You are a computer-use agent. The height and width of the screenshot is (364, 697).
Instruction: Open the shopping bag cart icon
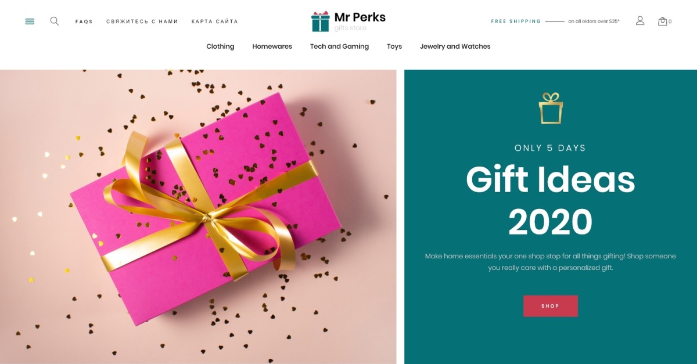[662, 21]
